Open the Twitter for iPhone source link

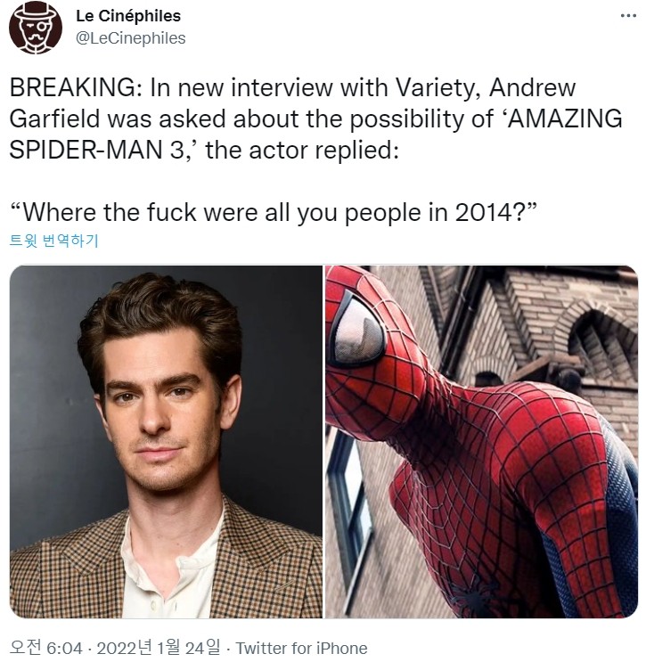click(x=301, y=648)
